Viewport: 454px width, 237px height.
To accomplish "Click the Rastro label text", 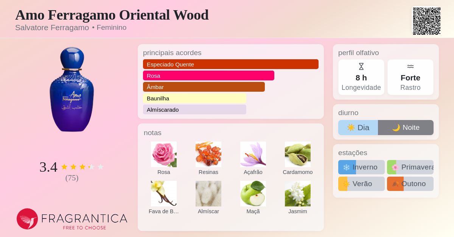I will [410, 88].
